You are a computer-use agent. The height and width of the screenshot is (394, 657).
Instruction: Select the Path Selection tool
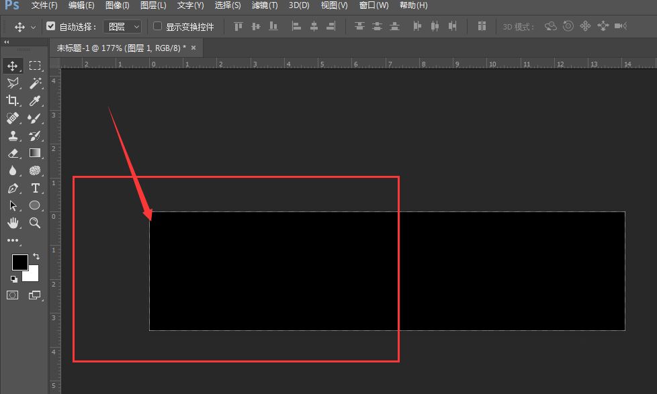point(13,205)
